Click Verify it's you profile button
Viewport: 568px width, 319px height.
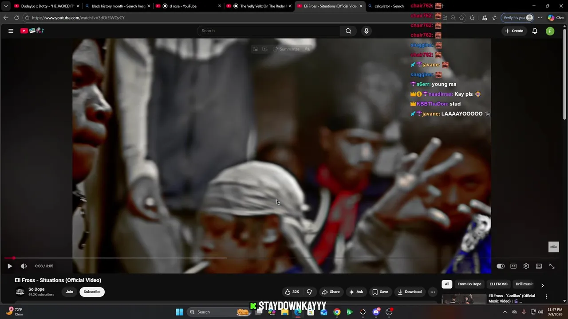[x=518, y=18]
